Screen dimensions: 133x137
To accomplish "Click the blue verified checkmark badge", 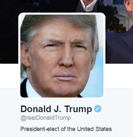I will [x=98, y=109].
